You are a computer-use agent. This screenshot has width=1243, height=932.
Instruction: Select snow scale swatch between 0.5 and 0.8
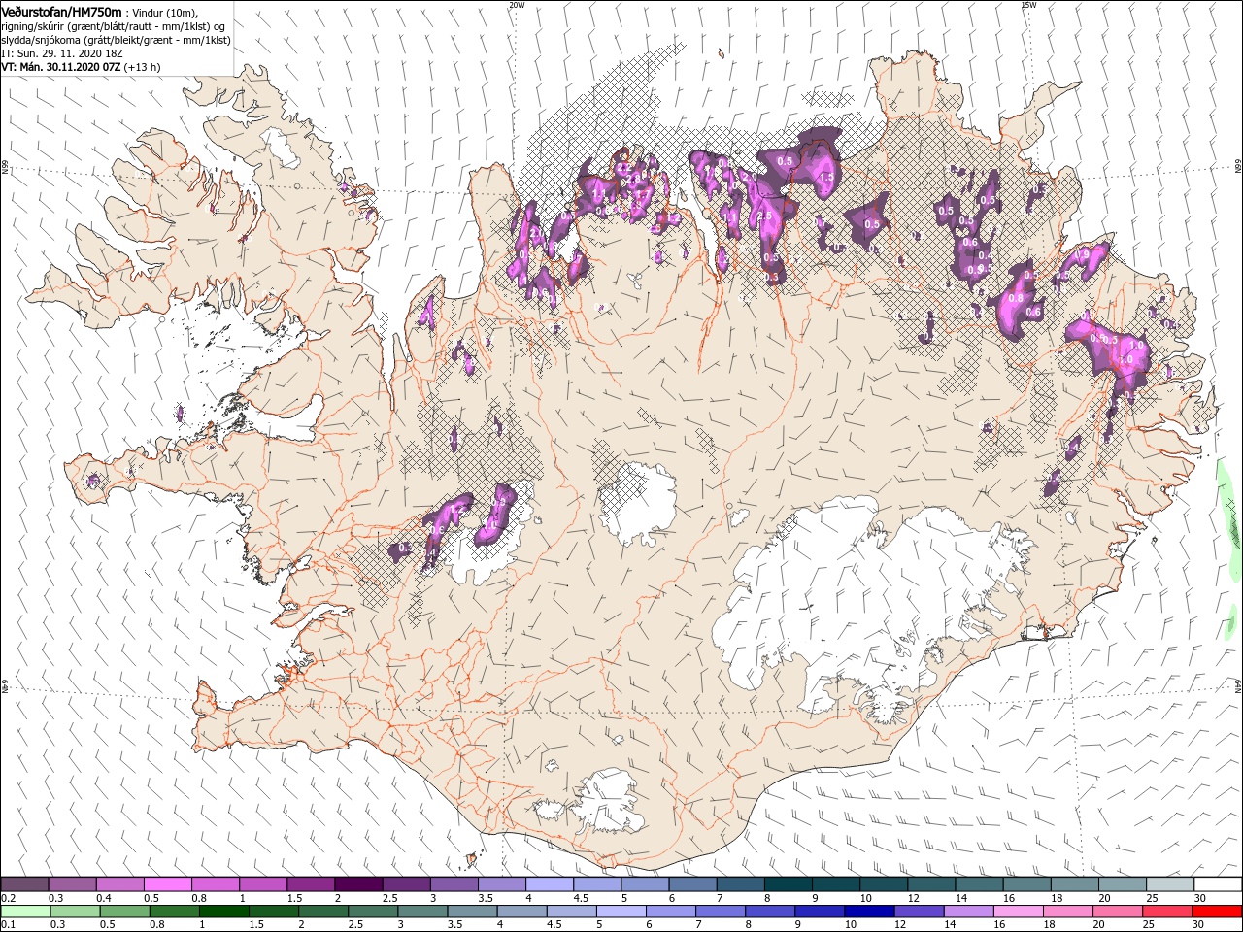(168, 884)
